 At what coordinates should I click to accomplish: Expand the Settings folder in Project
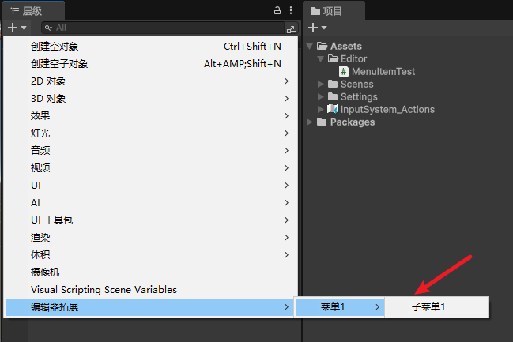[x=320, y=97]
